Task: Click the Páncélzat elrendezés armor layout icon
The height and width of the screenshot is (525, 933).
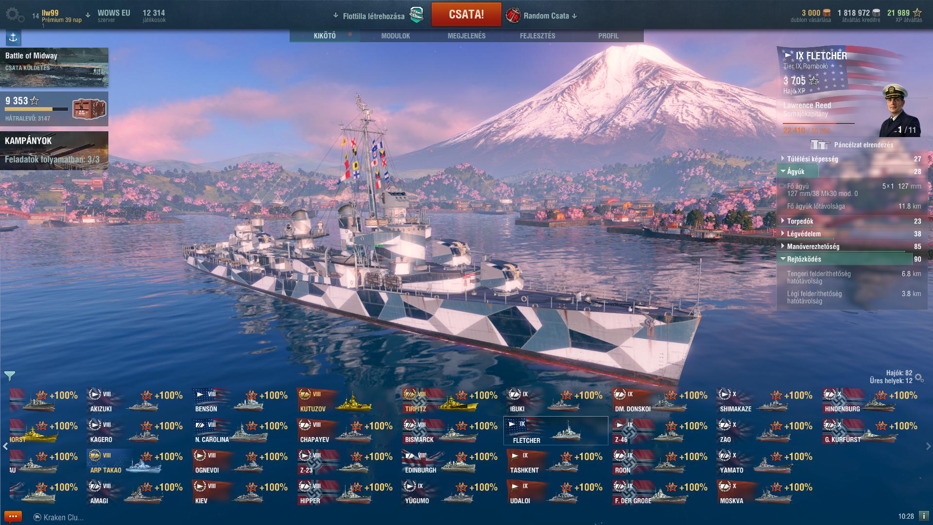Action: tap(820, 145)
